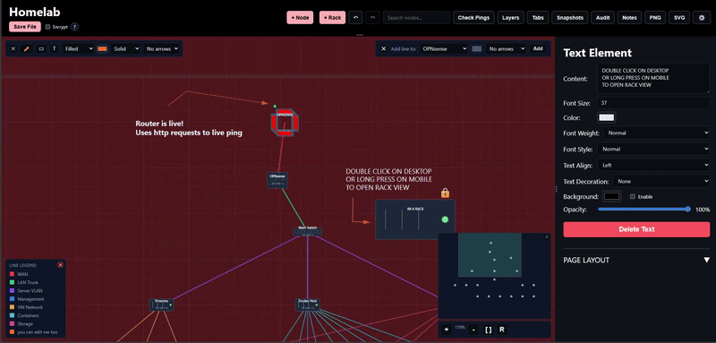Toggle the Encrypt checkbox

[x=48, y=27]
